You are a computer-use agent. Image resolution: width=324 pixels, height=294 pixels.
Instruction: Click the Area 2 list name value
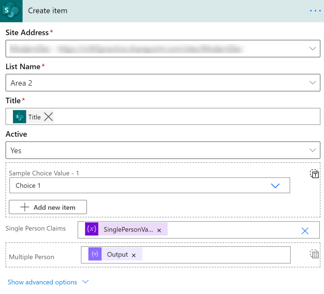(x=22, y=83)
